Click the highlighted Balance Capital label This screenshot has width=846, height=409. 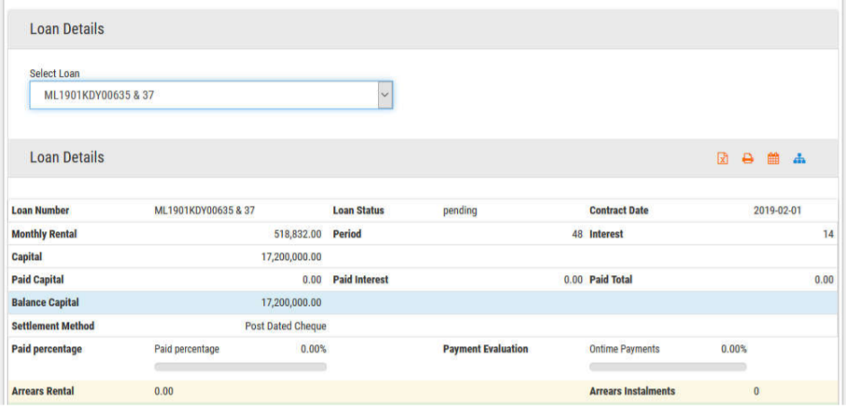(x=45, y=303)
